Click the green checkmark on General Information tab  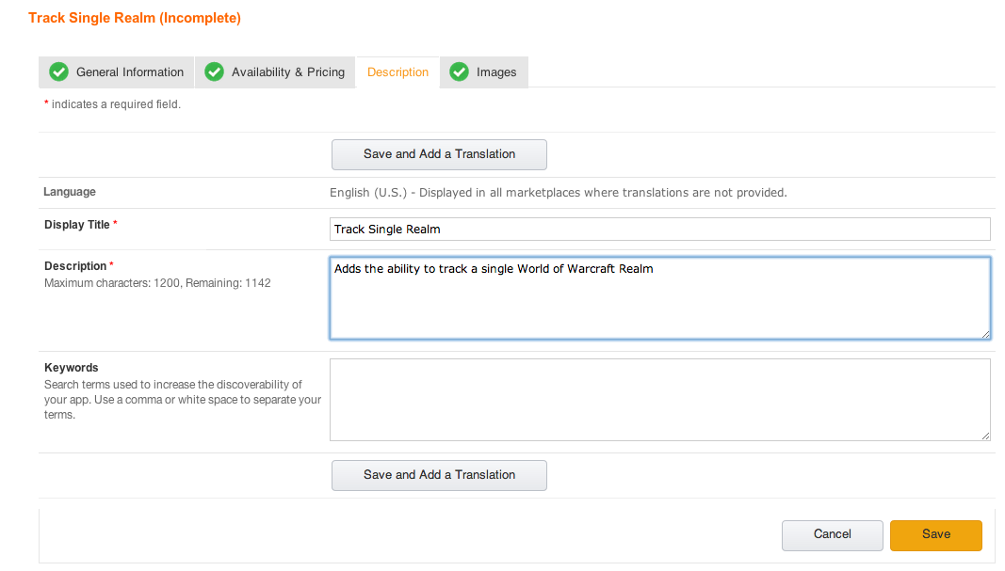58,71
